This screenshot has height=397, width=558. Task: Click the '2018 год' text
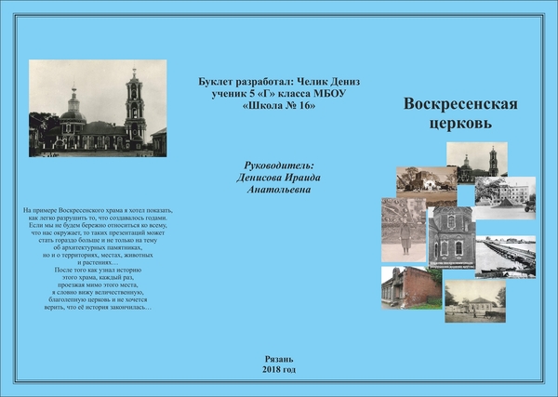point(279,369)
